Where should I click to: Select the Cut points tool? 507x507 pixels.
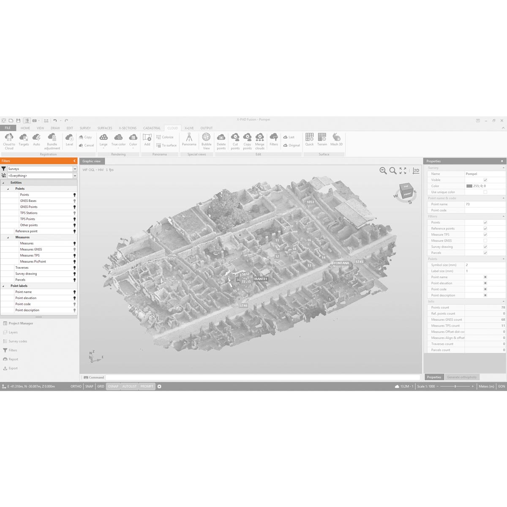[235, 138]
